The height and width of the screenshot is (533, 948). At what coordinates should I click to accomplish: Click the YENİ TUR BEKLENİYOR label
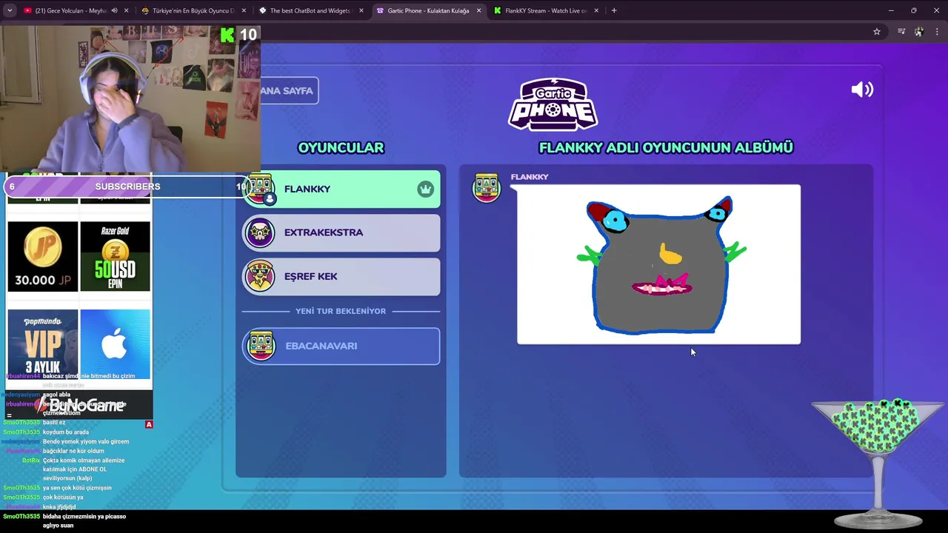(x=341, y=311)
